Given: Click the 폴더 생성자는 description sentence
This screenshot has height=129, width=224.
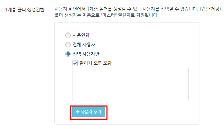Looking at the screenshot, I should tap(106, 15).
